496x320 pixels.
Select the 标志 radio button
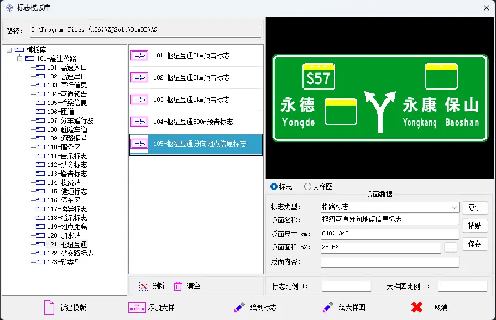274,187
